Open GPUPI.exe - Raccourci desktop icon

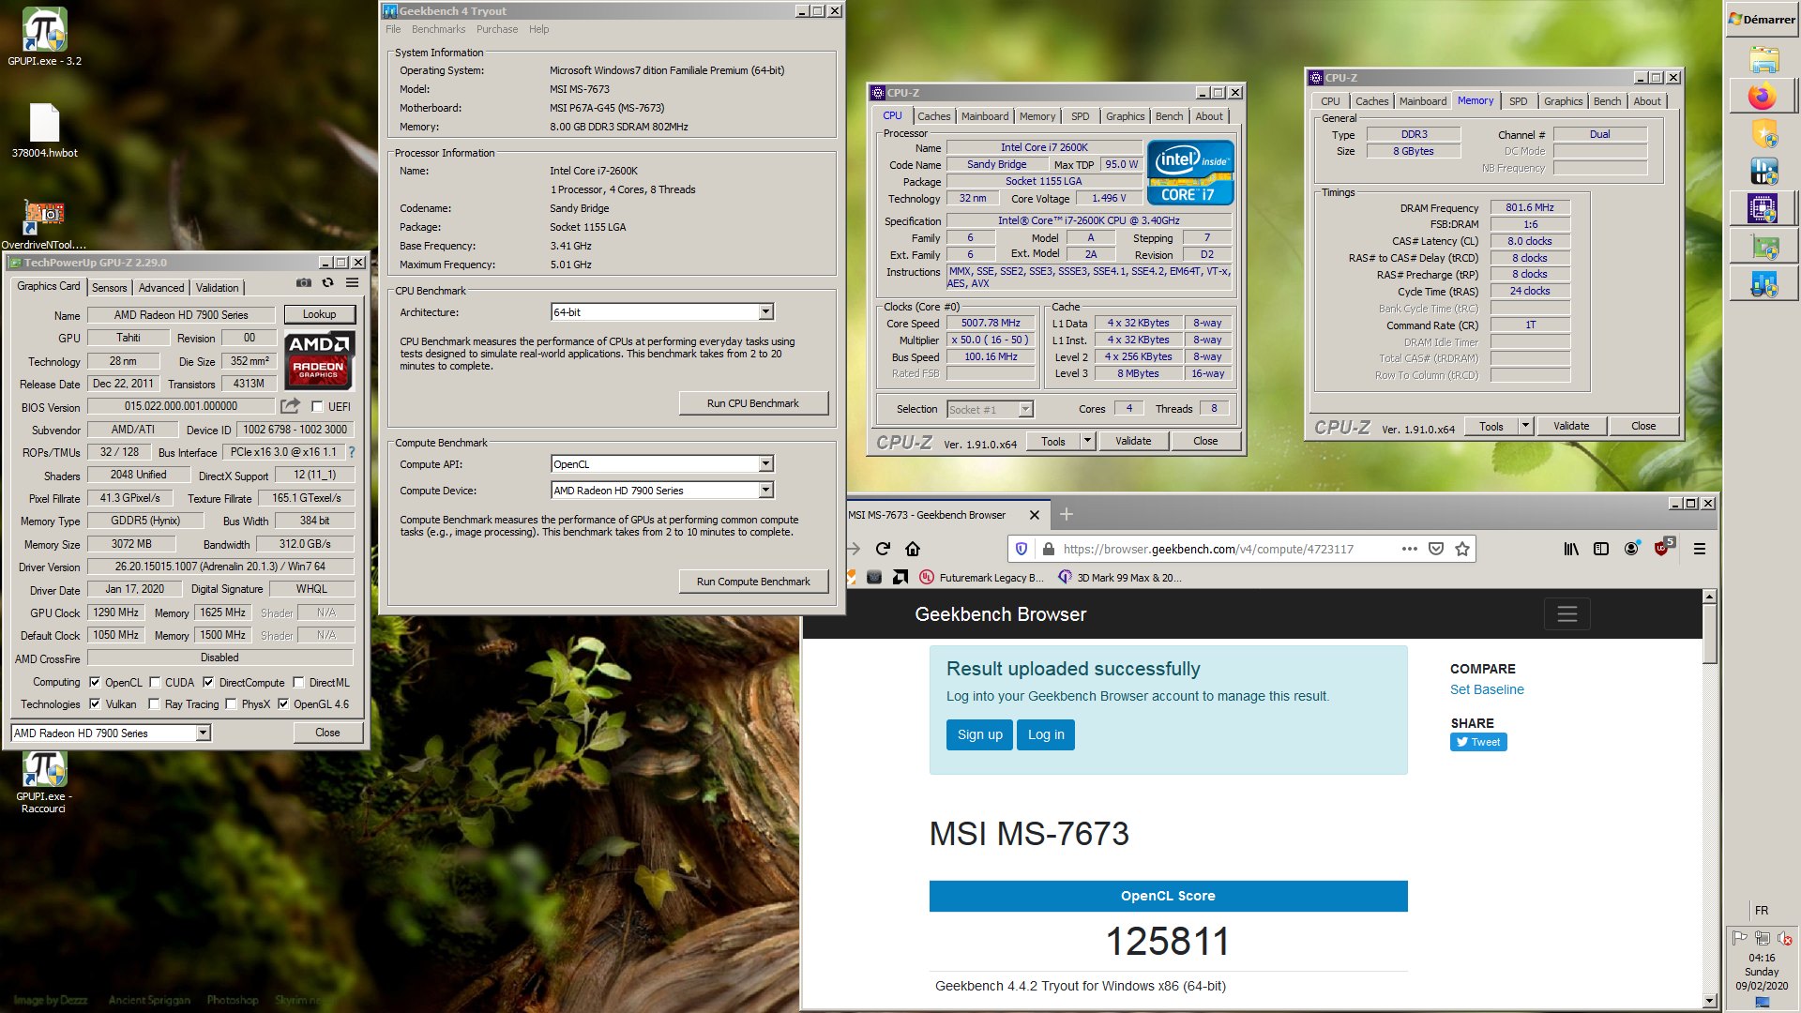click(x=44, y=782)
